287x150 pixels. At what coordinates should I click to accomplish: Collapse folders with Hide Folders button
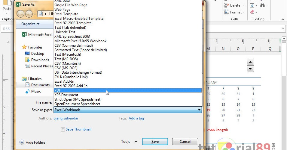point(32,142)
